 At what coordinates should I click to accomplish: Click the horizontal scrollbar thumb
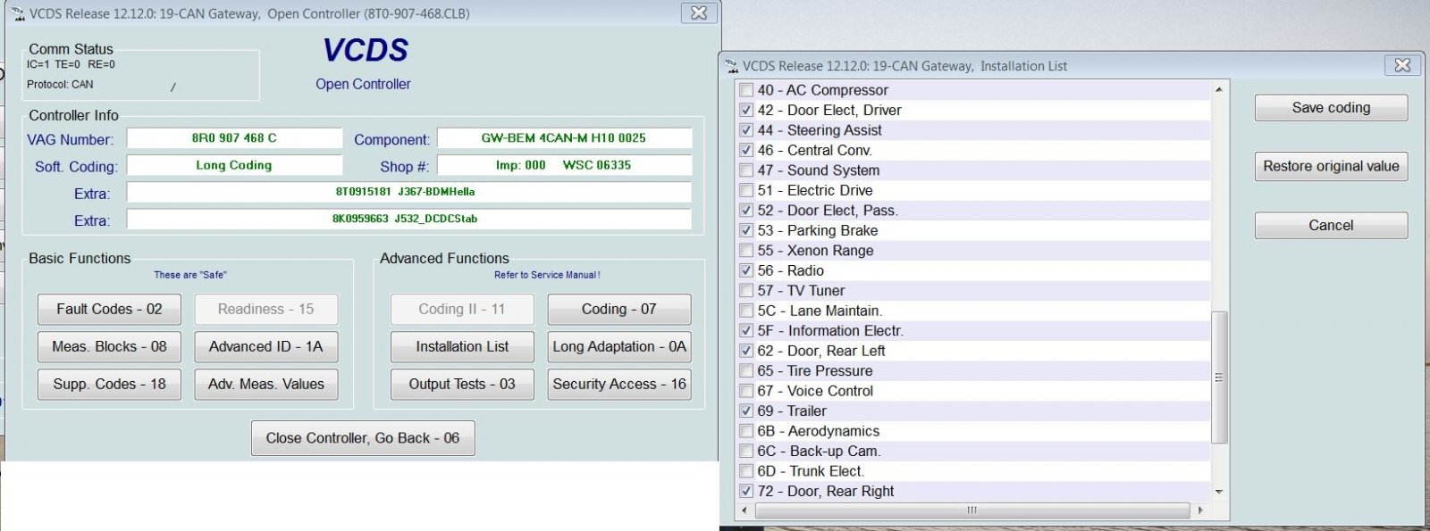click(972, 510)
